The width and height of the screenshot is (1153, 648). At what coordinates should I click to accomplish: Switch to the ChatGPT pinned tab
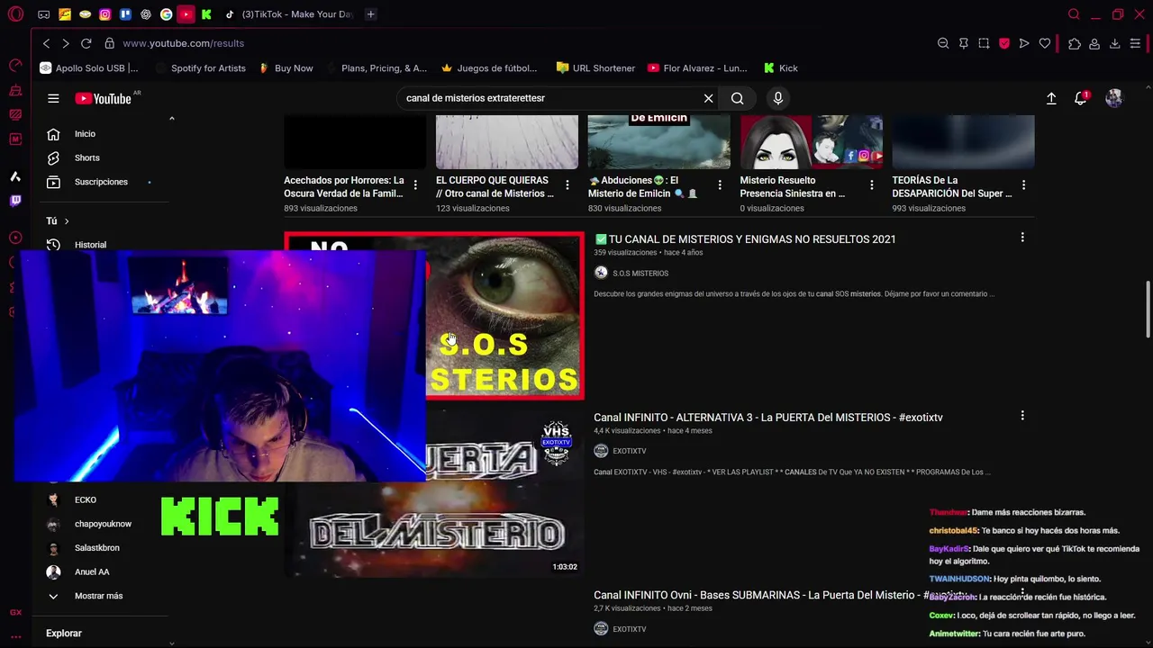[146, 14]
